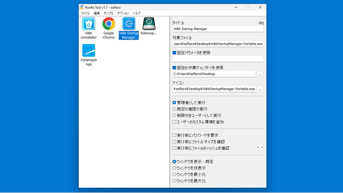Select ウィンドウを非表示 radio button

coord(174,168)
